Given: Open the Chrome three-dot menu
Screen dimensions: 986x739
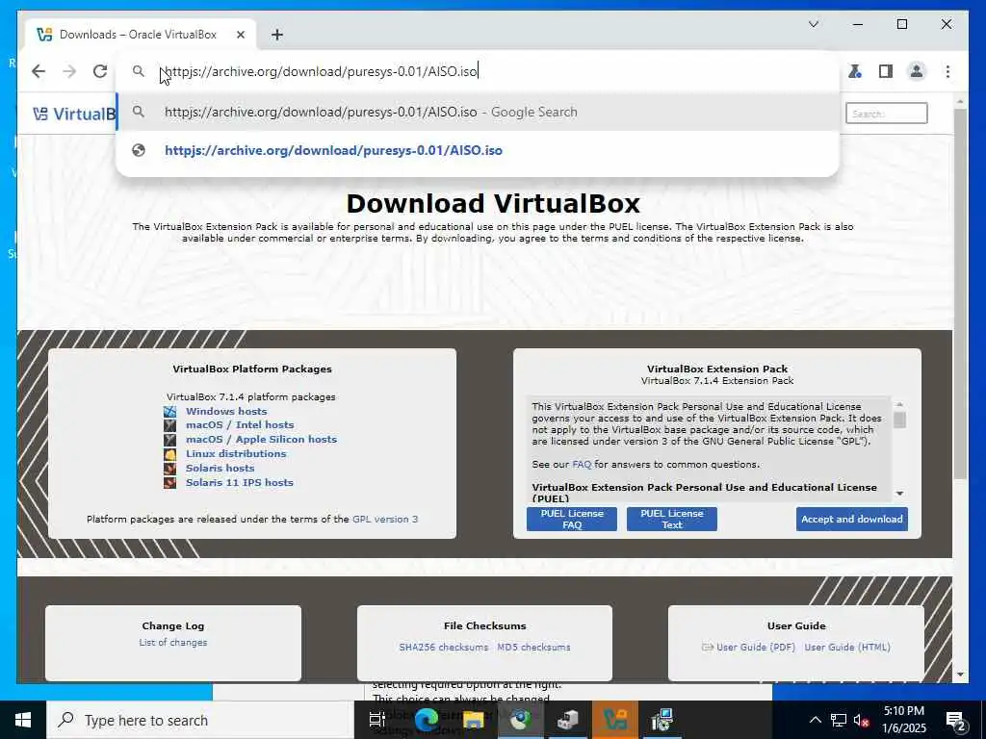Looking at the screenshot, I should click(x=947, y=71).
